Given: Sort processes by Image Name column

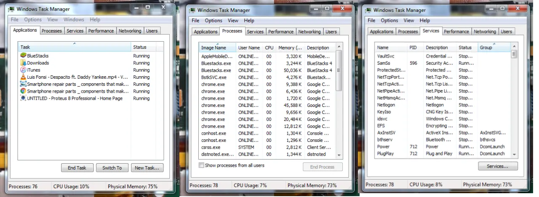Looking at the screenshot, I should (217, 47).
